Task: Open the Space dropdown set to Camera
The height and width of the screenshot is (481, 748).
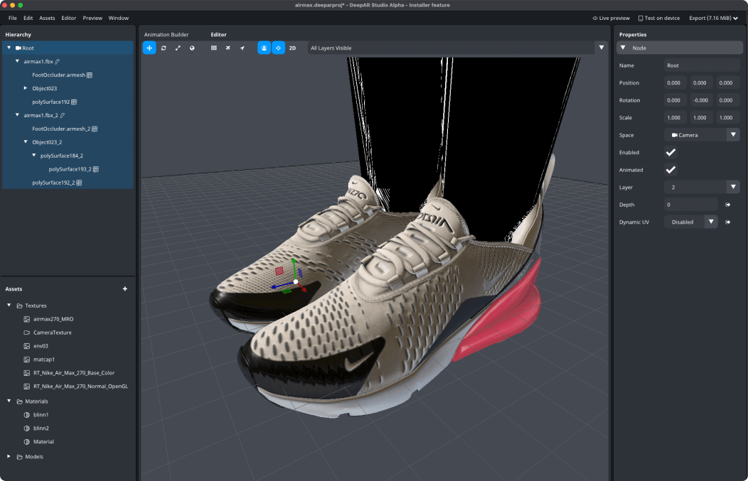Action: tap(702, 135)
